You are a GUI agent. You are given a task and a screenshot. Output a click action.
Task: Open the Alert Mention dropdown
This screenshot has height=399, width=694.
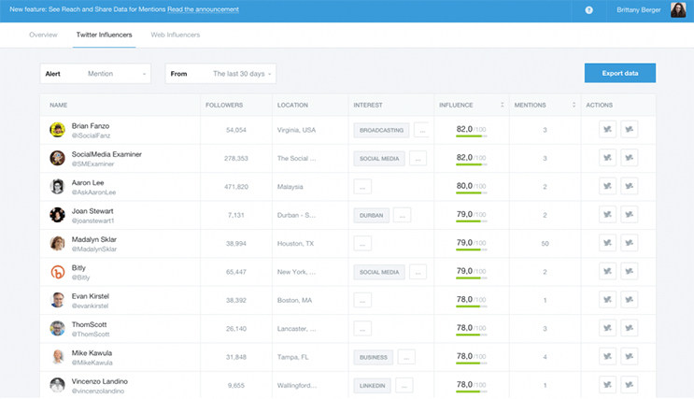click(x=96, y=73)
